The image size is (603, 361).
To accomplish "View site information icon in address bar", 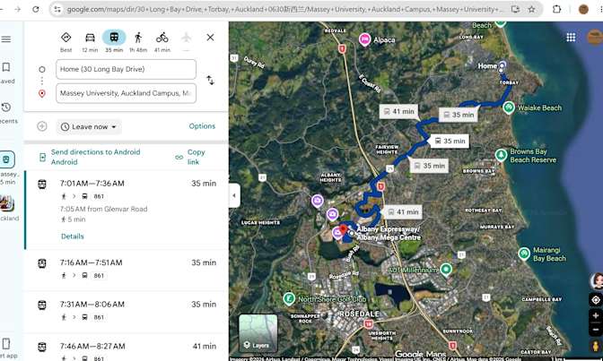I will point(57,9).
